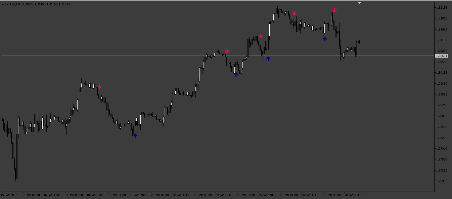This screenshot has width=452, height=199.
Task: Select blue buy arrow near 29 Jan 09:00
Action: (x=325, y=39)
